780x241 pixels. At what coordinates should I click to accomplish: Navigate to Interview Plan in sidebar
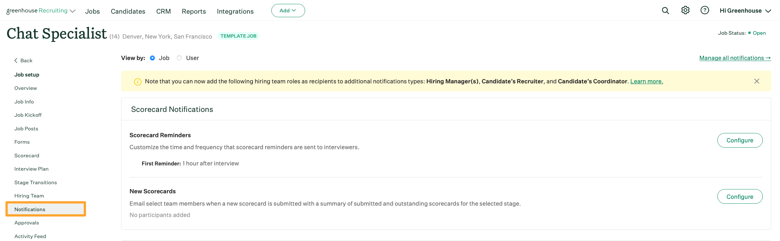pyautogui.click(x=31, y=169)
